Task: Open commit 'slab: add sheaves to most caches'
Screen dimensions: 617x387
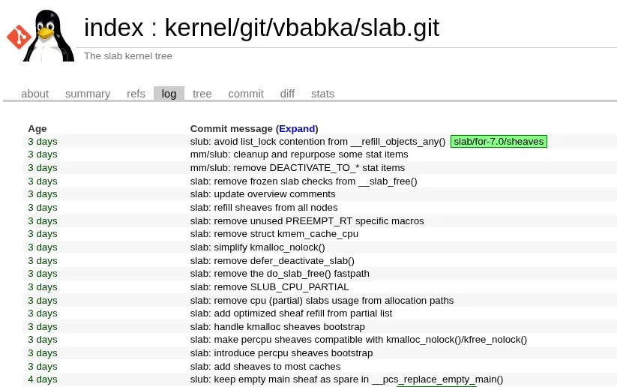Action: click(x=265, y=366)
